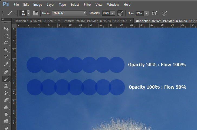Enable airbrush-style build-up effects
Viewport: 197px width, 130px height.
tap(154, 13)
